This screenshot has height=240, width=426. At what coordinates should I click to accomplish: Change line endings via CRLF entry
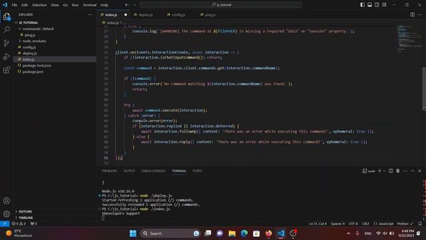pyautogui.click(x=365, y=224)
